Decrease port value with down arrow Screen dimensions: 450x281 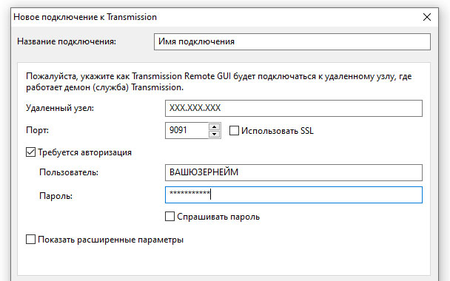coord(215,134)
